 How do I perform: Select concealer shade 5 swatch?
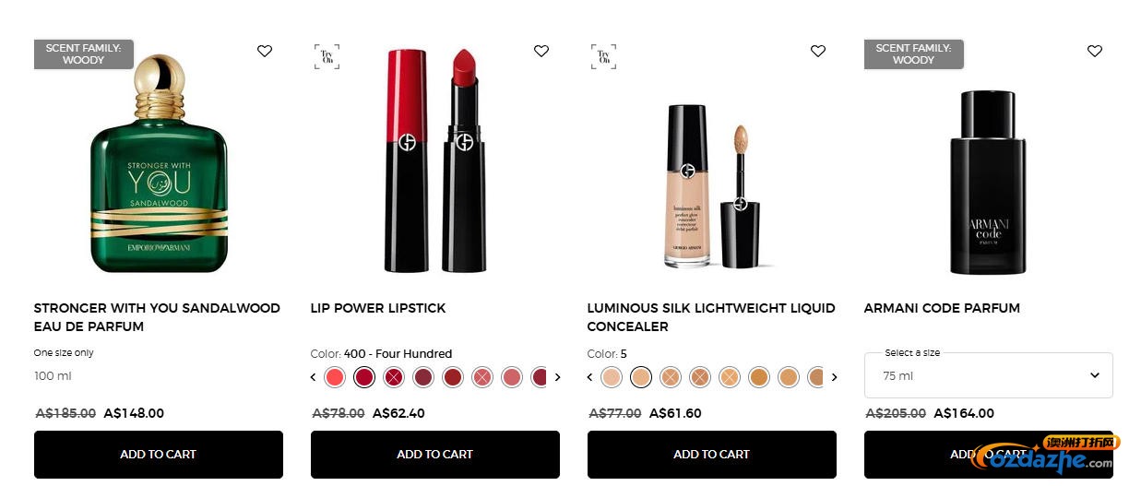point(641,377)
